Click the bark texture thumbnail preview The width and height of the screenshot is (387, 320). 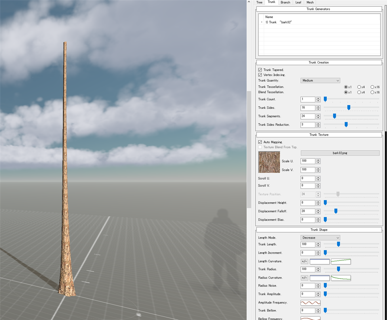click(269, 162)
